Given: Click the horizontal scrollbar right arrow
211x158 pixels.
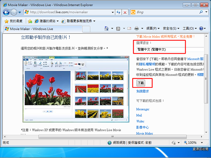Looking at the screenshot, I should 202,137.
